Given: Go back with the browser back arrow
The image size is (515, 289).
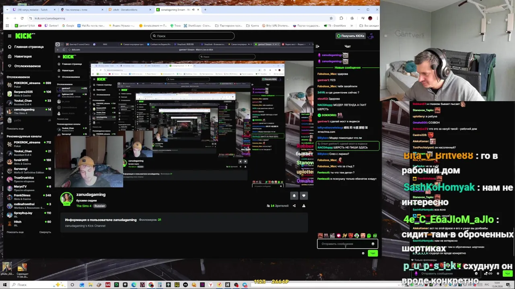Looking at the screenshot, I should pos(8,18).
